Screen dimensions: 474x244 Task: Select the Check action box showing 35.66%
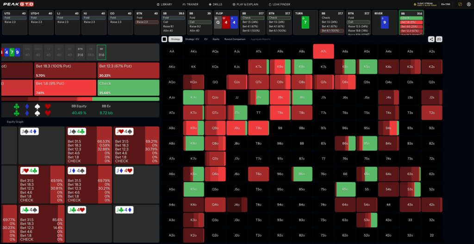(128, 88)
